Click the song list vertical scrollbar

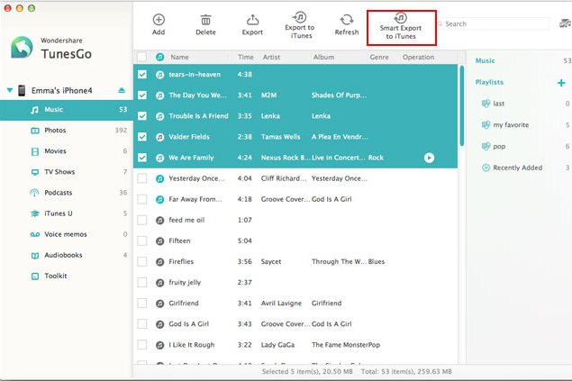(x=462, y=105)
